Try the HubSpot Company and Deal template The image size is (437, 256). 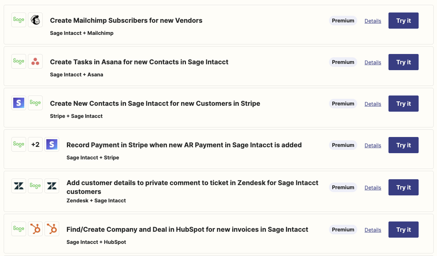[x=403, y=230]
